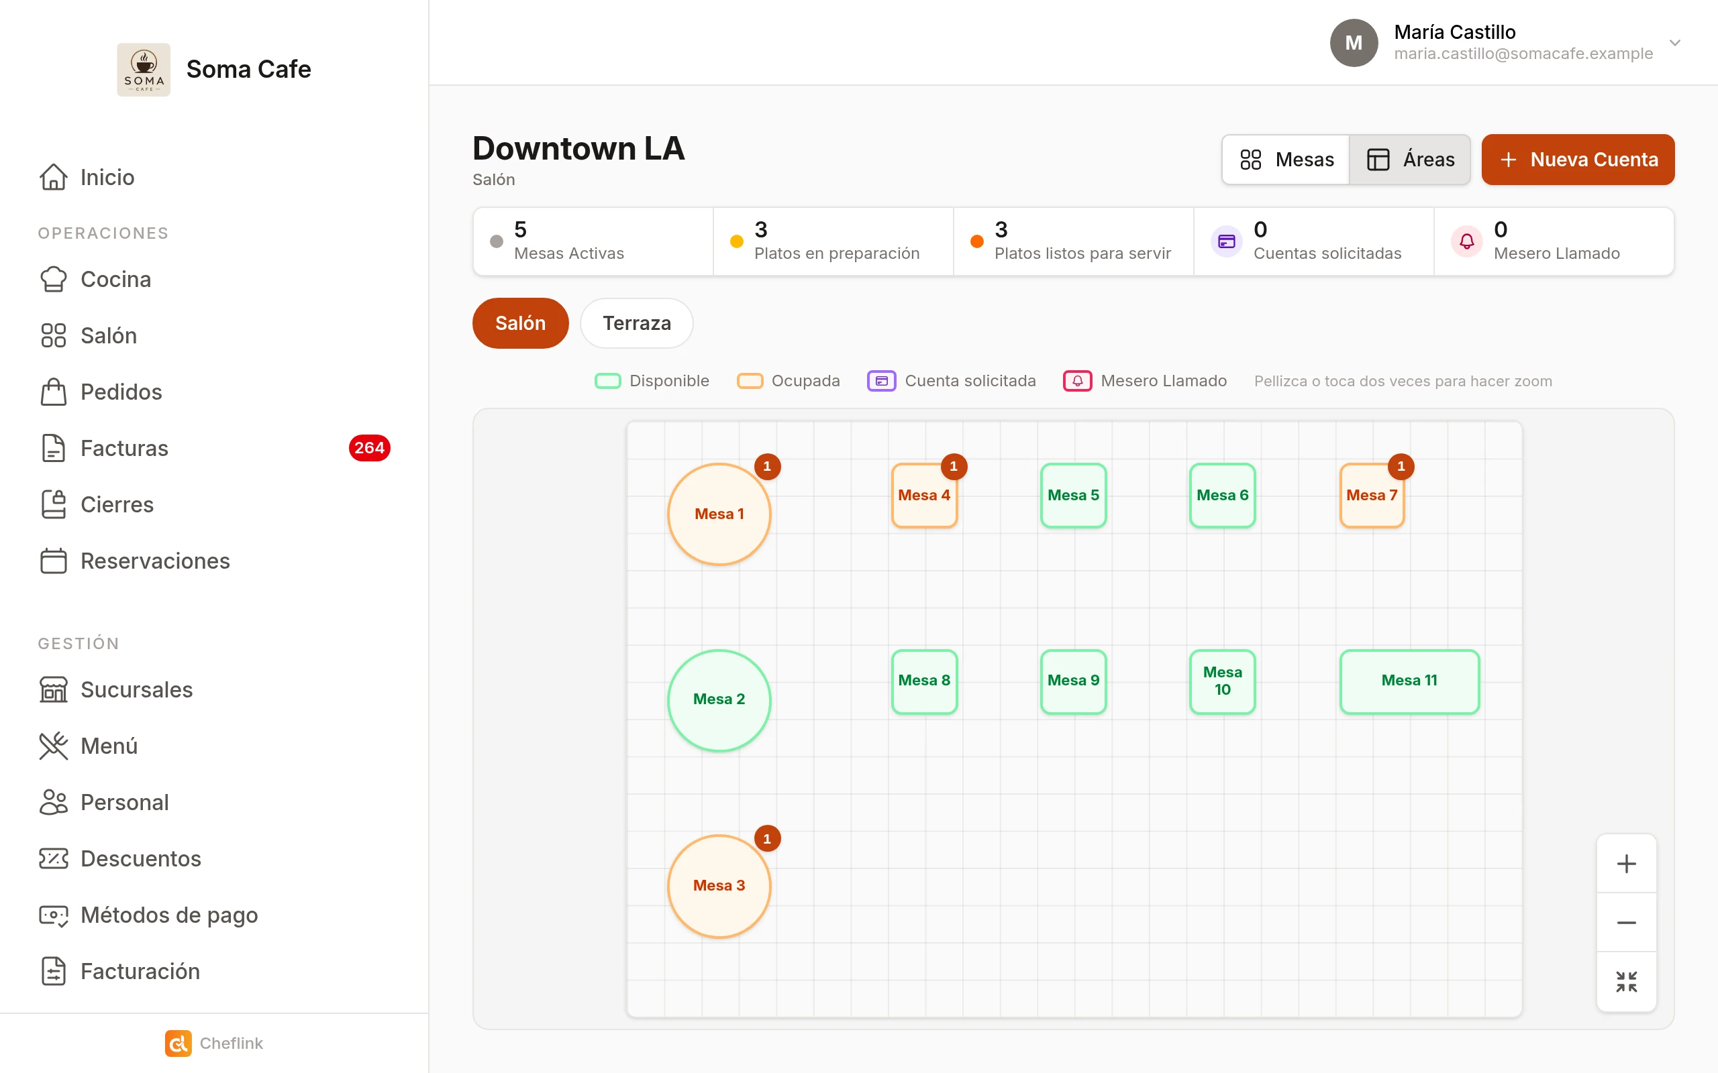Select occupied round table Mesa 3

point(719,886)
